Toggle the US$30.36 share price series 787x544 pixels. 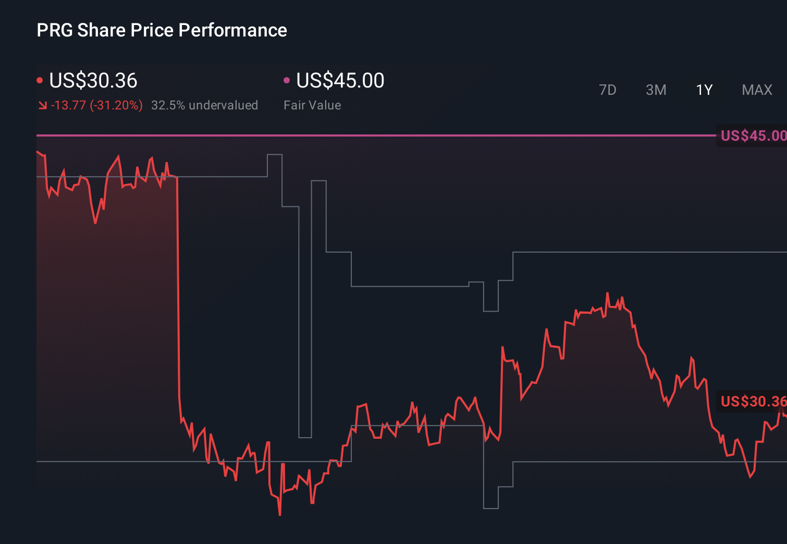(93, 81)
